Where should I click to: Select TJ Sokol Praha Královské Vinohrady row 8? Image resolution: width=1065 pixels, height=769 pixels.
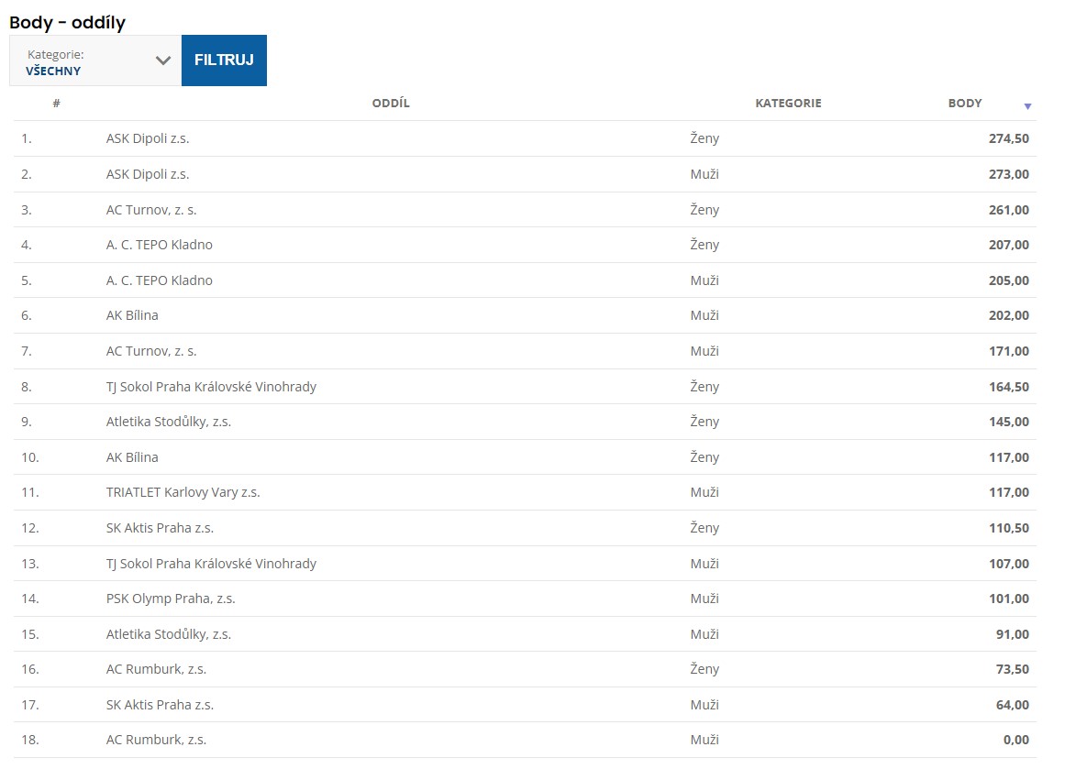pos(211,387)
